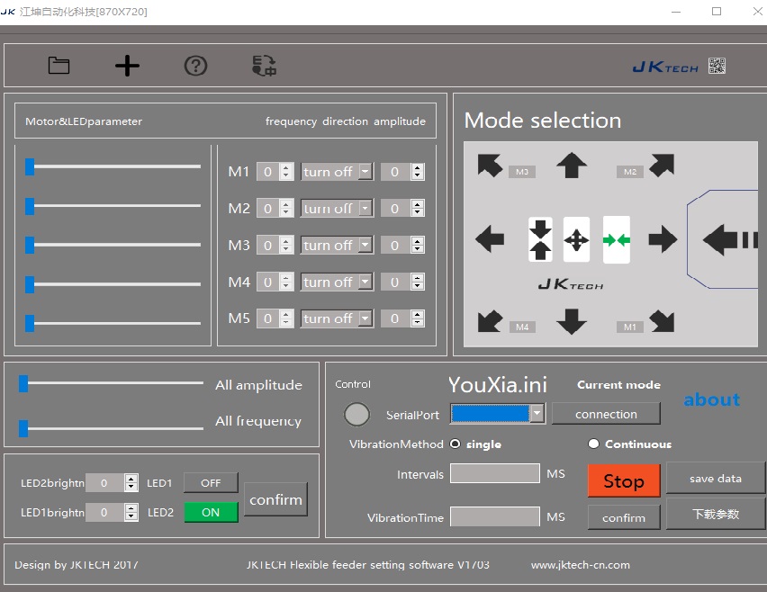Click the M5 amplitude spinner
This screenshot has width=767, height=592.
(417, 318)
